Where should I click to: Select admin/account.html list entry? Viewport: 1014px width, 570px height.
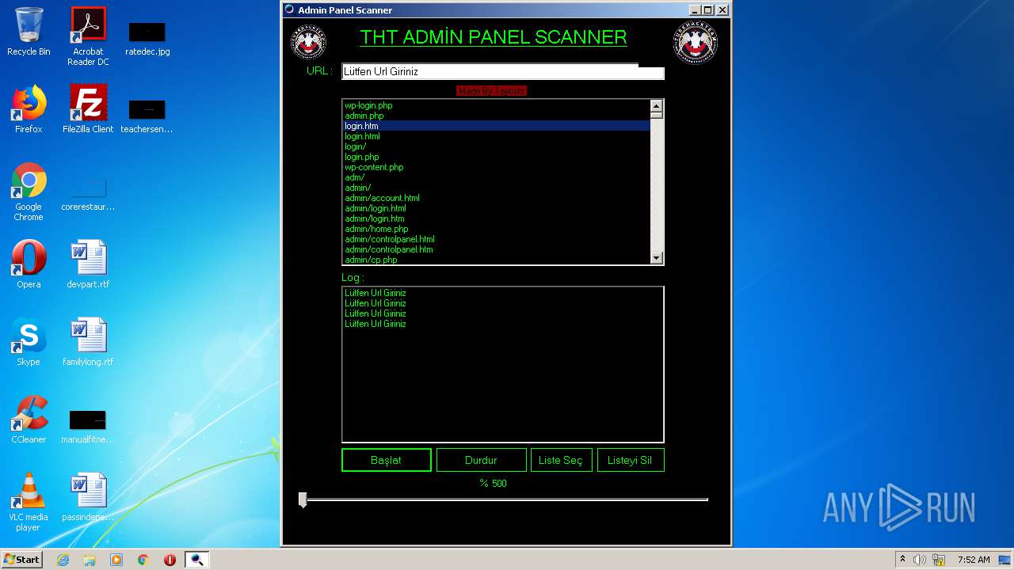pos(496,198)
